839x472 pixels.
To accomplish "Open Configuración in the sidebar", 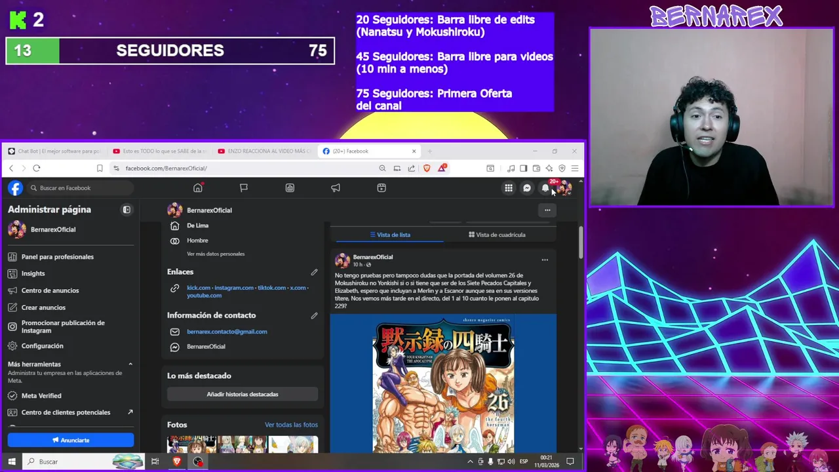I will [71, 346].
